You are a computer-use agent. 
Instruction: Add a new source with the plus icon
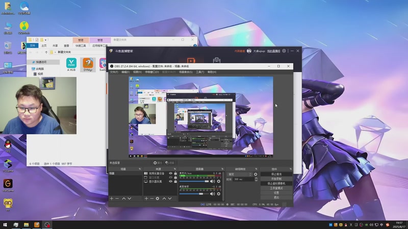[146, 198]
